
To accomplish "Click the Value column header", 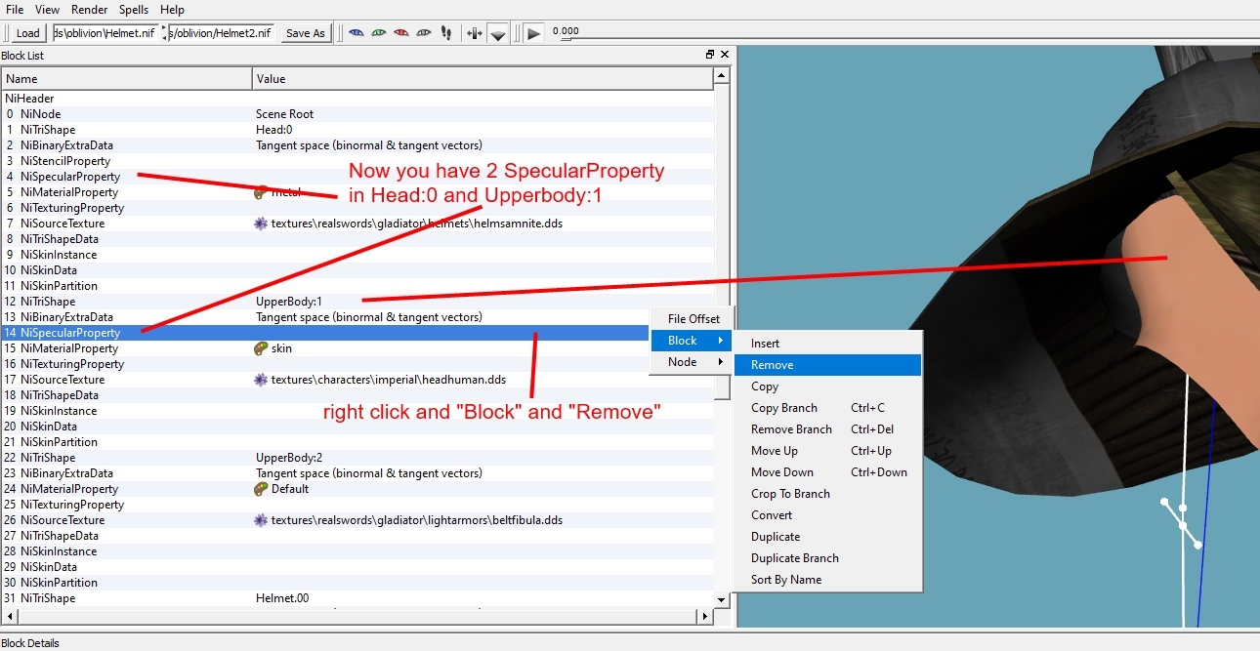I will [x=483, y=79].
